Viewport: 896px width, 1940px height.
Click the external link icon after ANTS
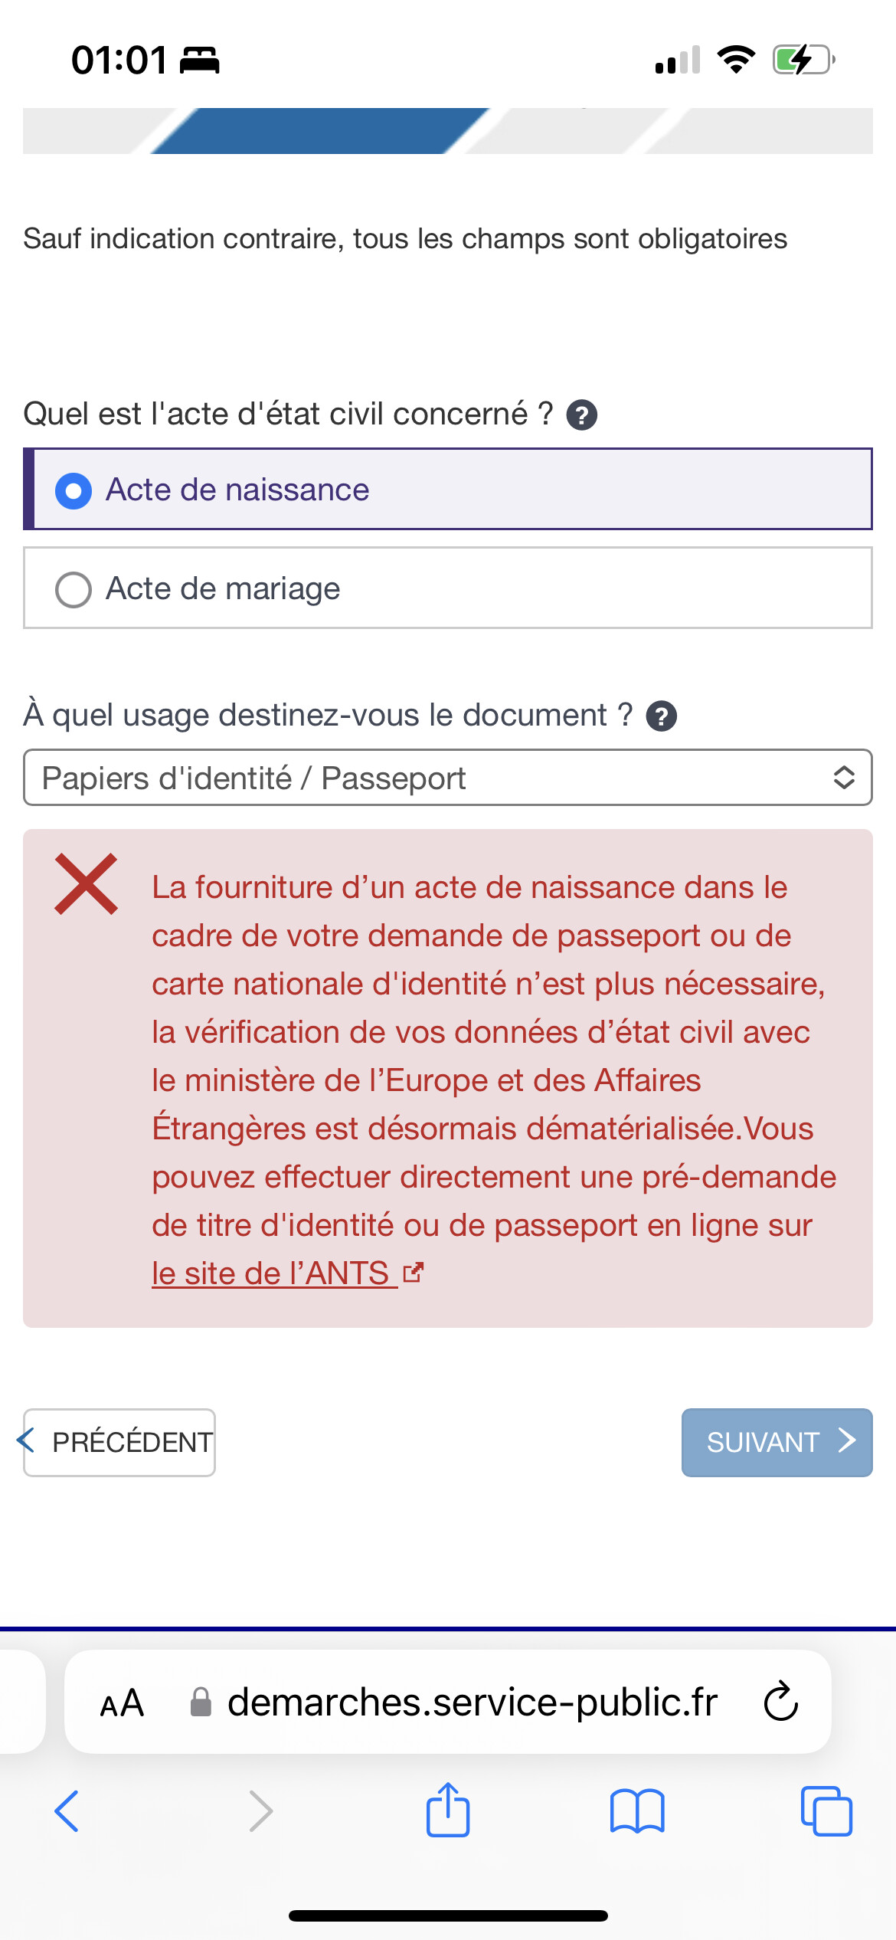414,1273
